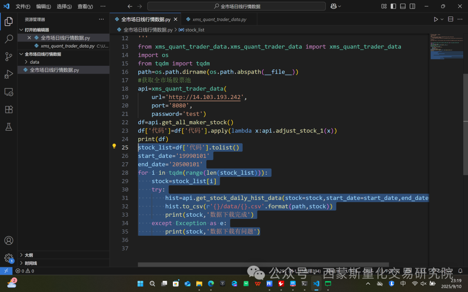Click line number 25 in gutter
The height and width of the screenshot is (292, 468).
(x=125, y=148)
